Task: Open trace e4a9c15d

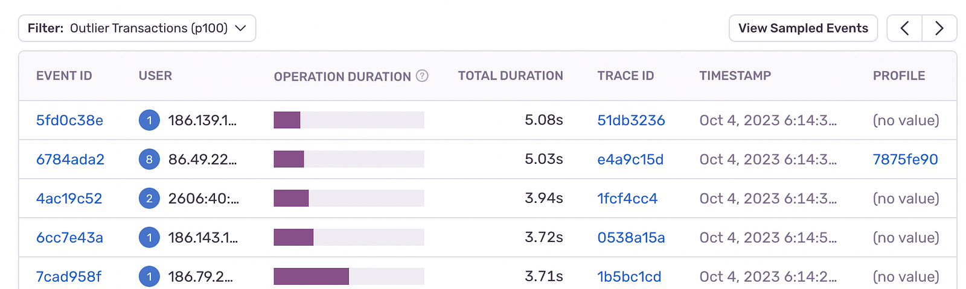Action: [x=630, y=160]
